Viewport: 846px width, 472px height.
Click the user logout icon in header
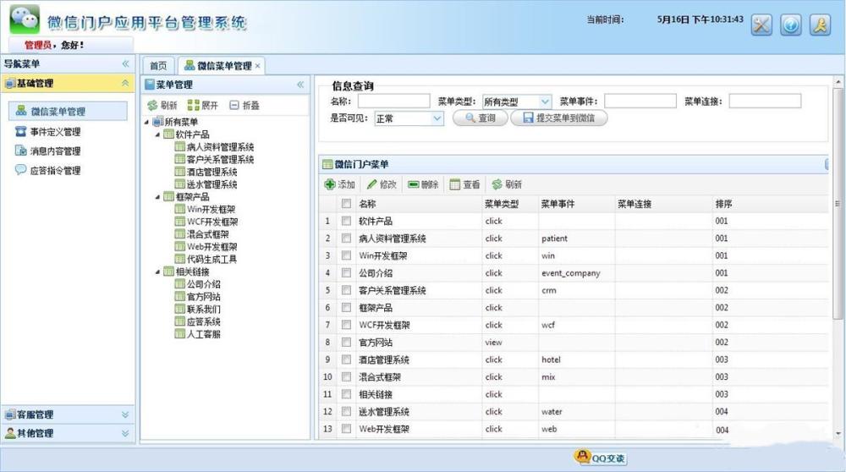pyautogui.click(x=820, y=25)
